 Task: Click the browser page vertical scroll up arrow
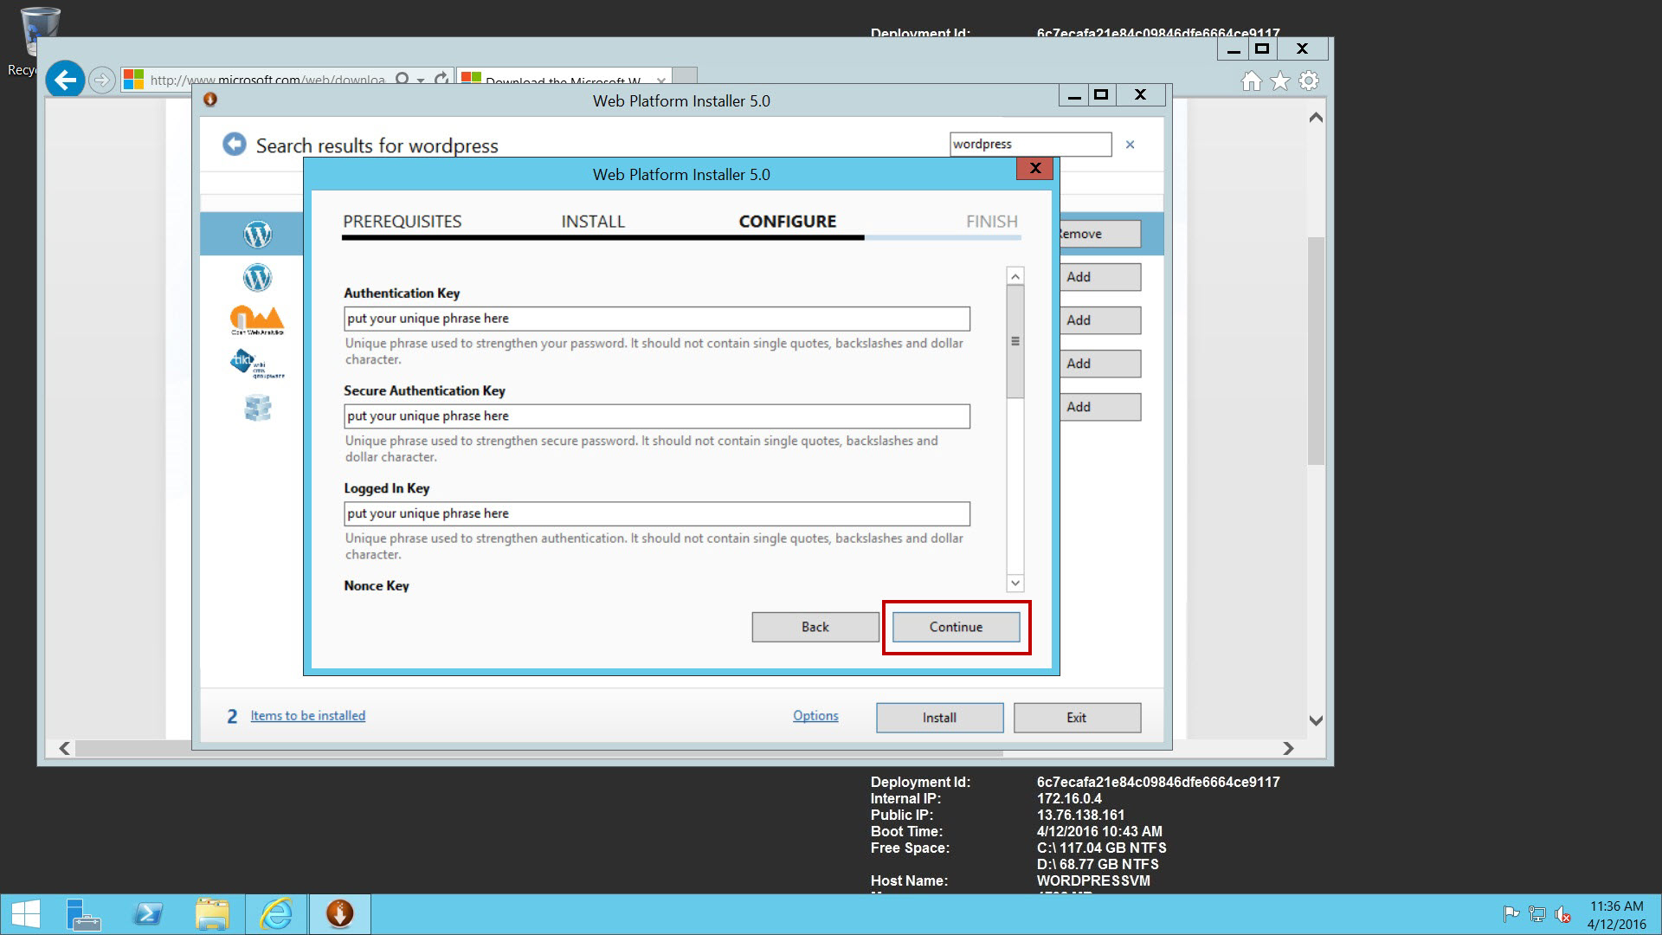1316,117
